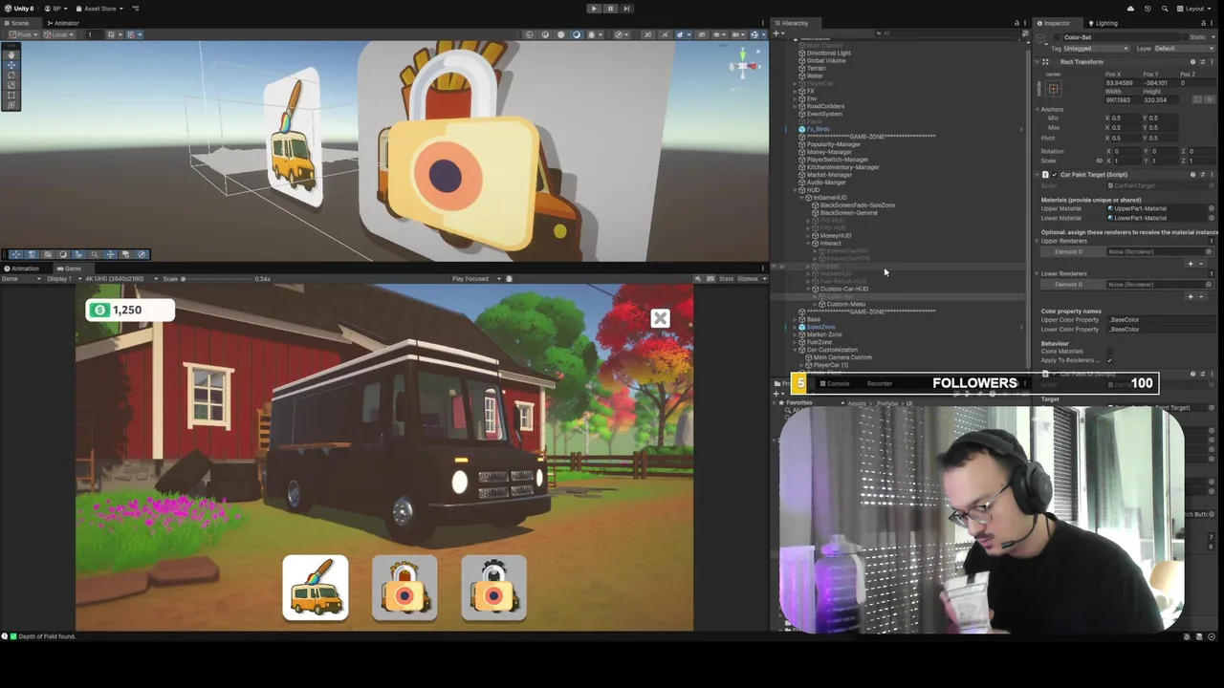This screenshot has width=1224, height=688.
Task: Start Play mode with the Play button
Action: pyautogui.click(x=594, y=9)
